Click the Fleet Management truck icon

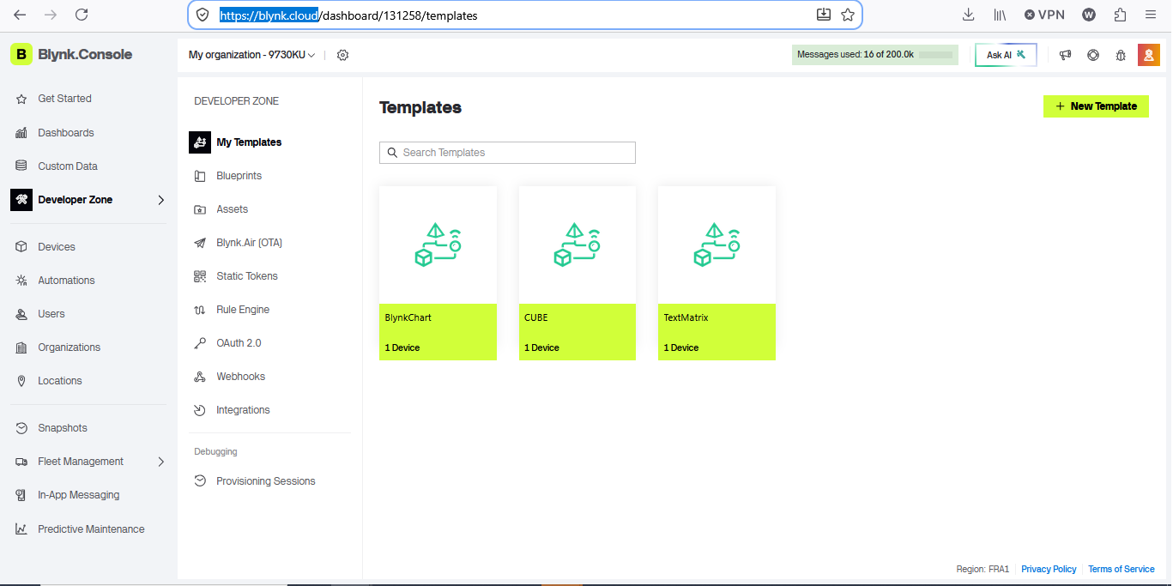point(21,462)
